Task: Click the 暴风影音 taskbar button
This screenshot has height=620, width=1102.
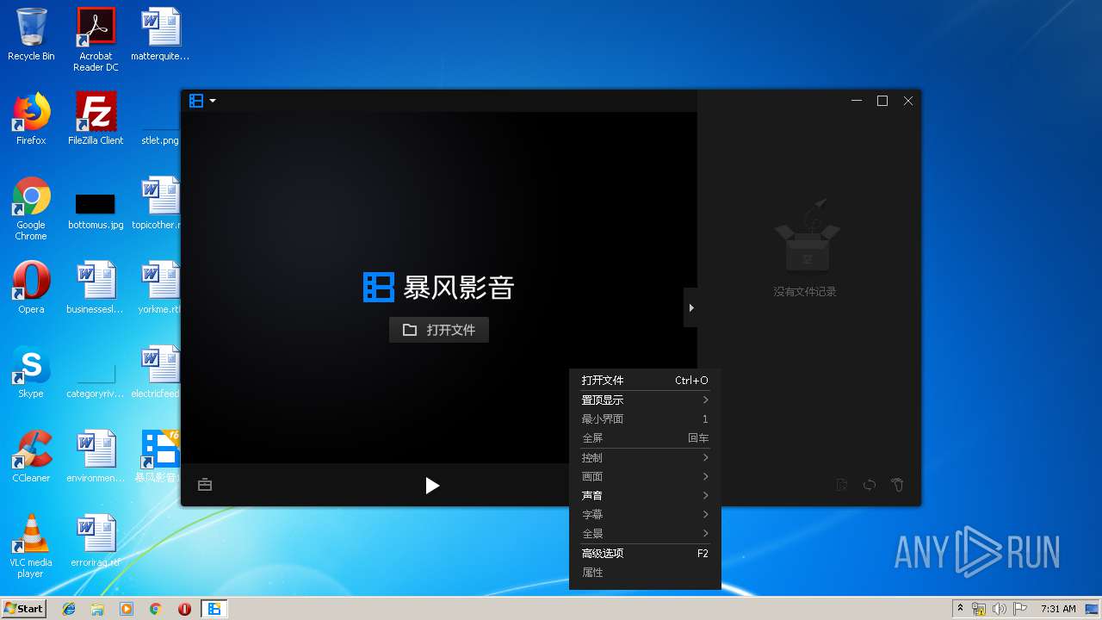Action: (x=214, y=609)
